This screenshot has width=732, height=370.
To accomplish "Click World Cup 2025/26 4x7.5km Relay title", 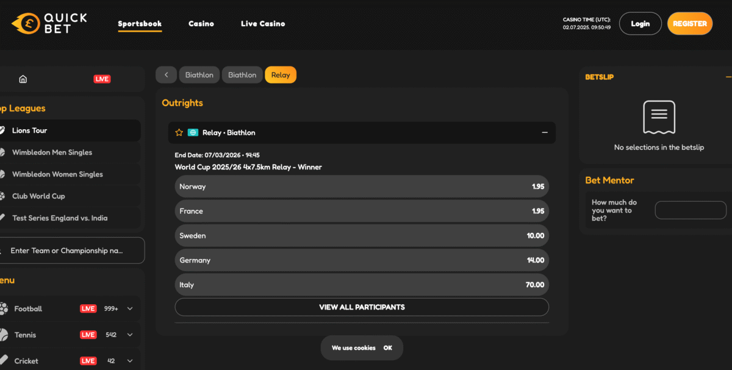I will (x=248, y=167).
